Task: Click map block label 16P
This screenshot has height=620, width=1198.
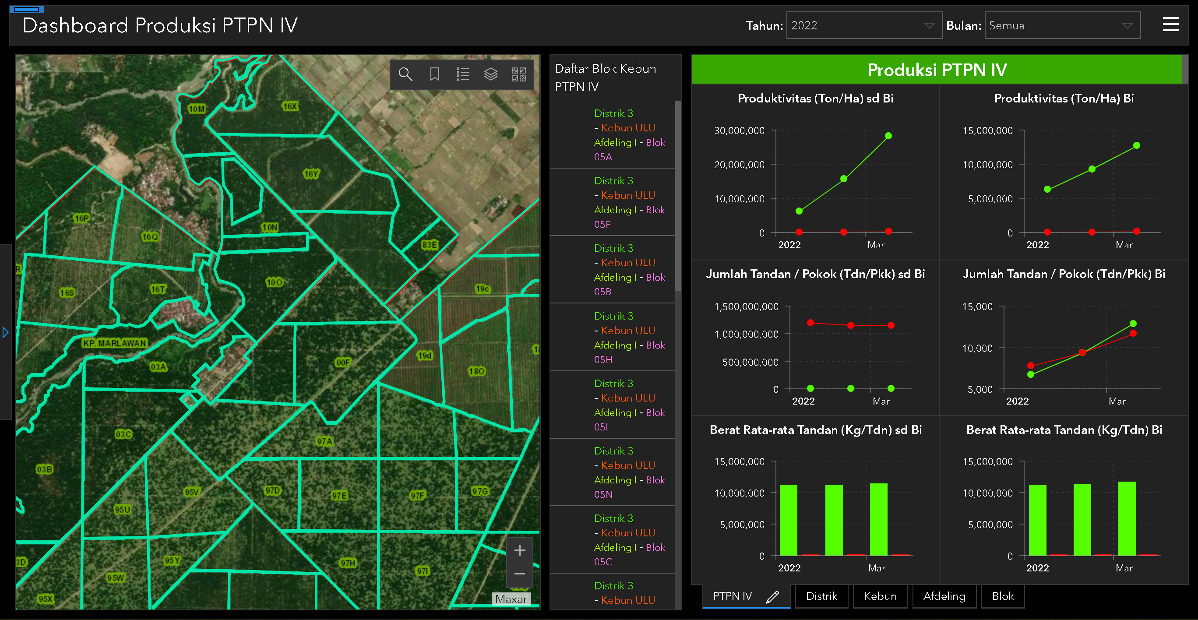Action: click(x=82, y=218)
